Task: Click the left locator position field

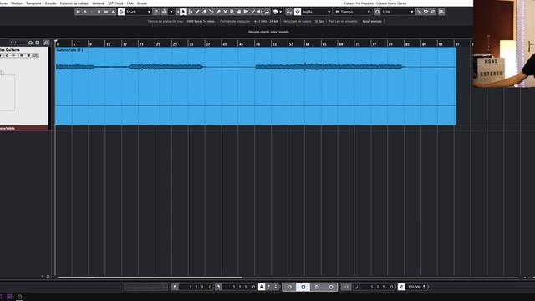Action: (196, 287)
